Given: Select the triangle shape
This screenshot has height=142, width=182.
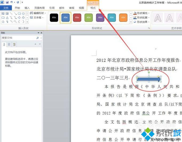Looking at the screenshot, I should coord(7,18).
